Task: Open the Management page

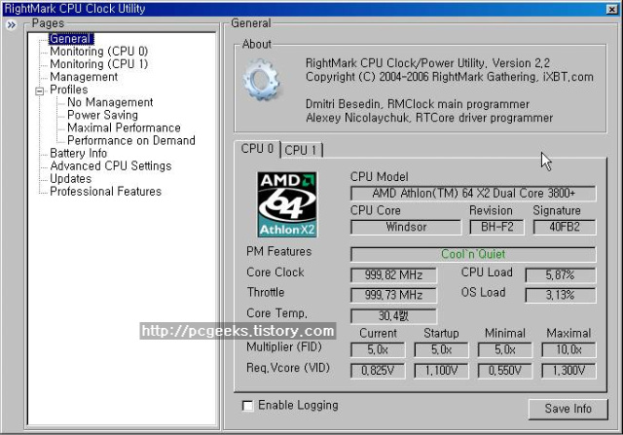Action: 84,77
